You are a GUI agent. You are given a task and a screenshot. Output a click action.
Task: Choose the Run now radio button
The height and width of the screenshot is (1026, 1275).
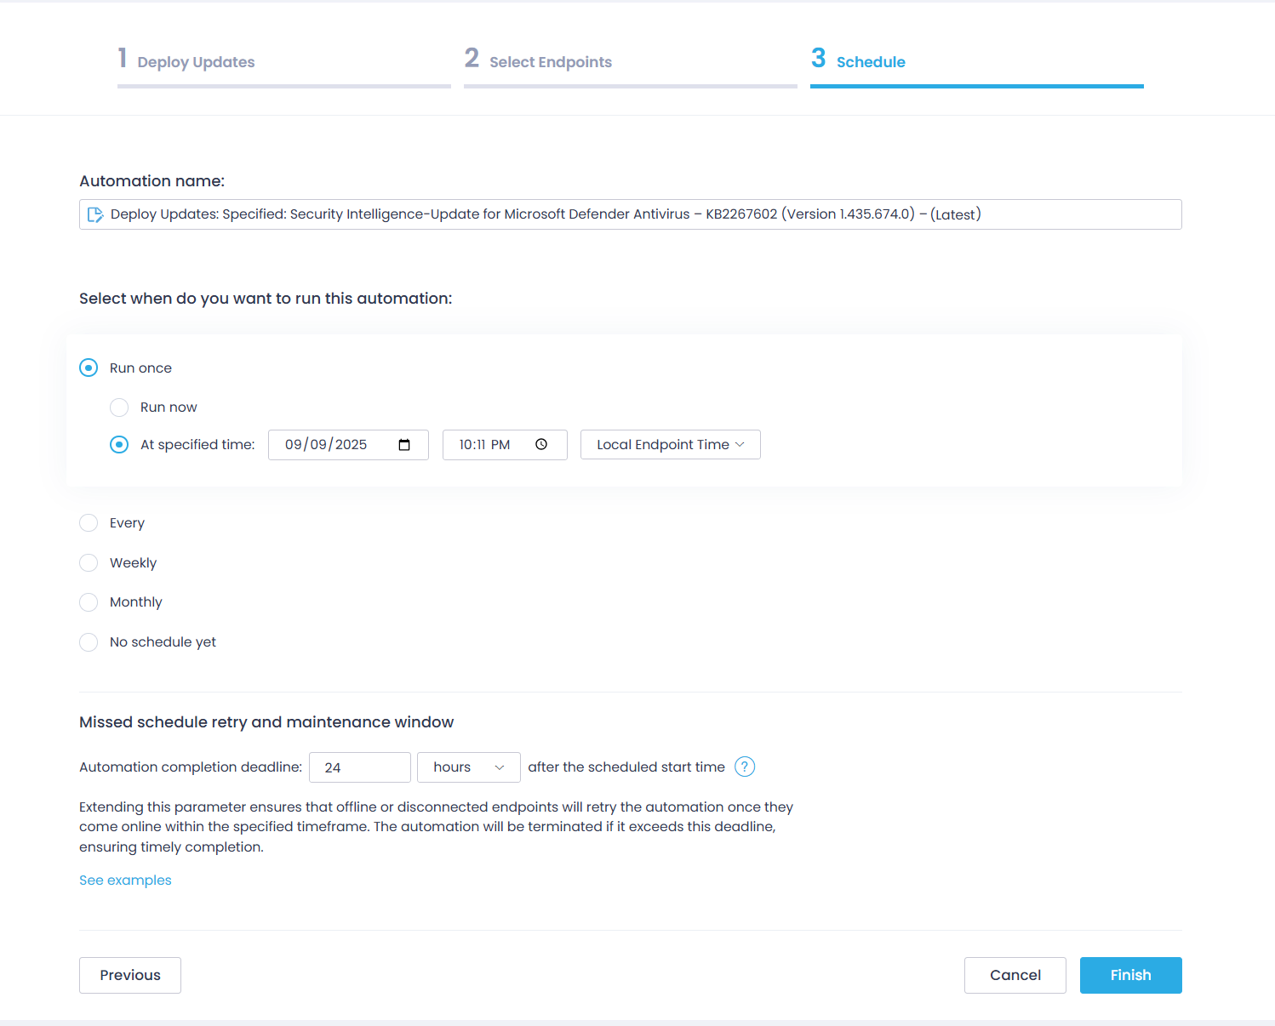119,408
